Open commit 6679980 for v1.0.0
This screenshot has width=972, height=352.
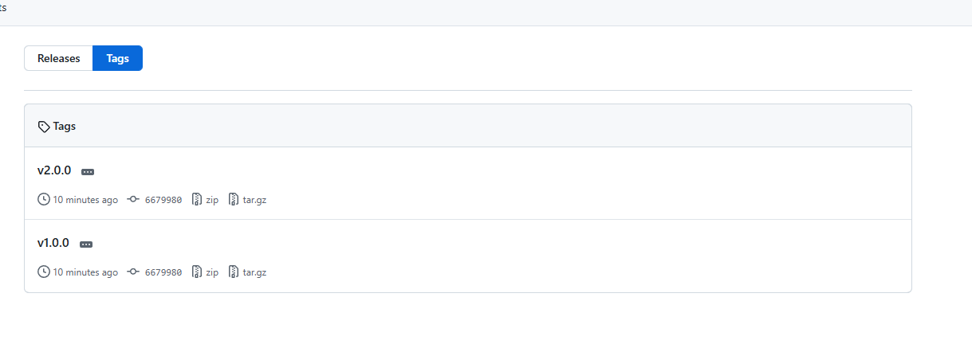tap(163, 272)
